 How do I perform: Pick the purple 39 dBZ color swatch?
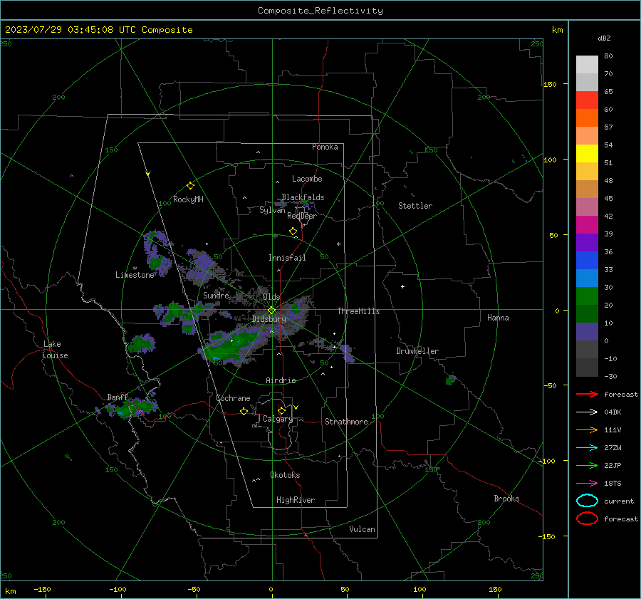pyautogui.click(x=587, y=242)
